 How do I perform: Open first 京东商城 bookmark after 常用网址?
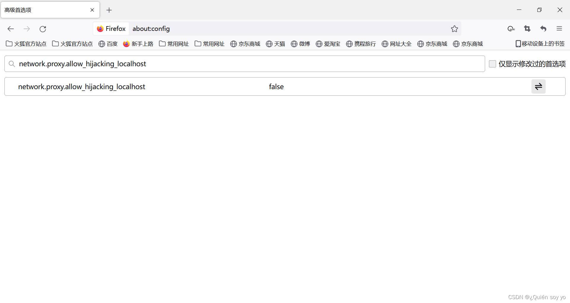click(245, 44)
